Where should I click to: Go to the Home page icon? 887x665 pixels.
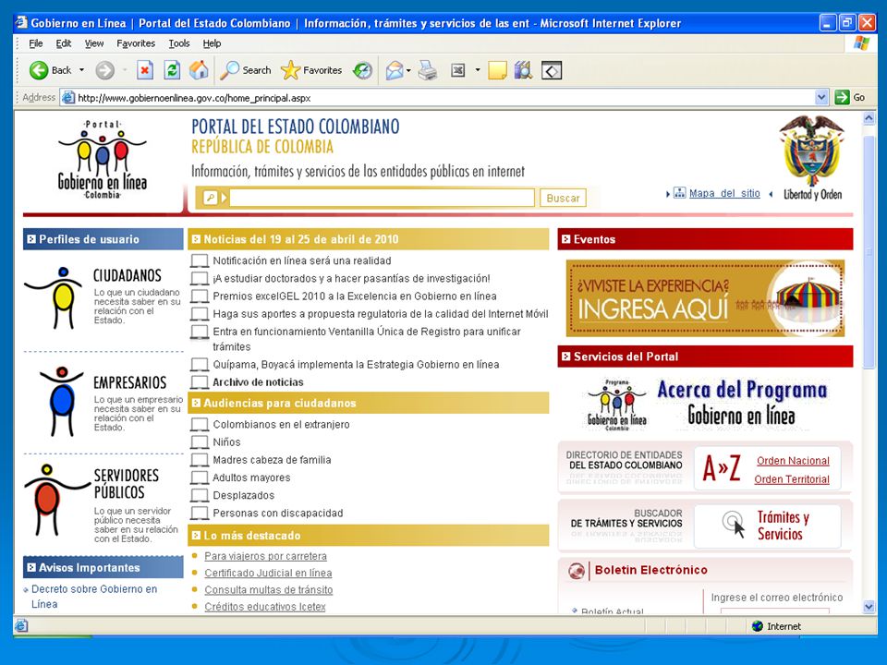coord(199,71)
